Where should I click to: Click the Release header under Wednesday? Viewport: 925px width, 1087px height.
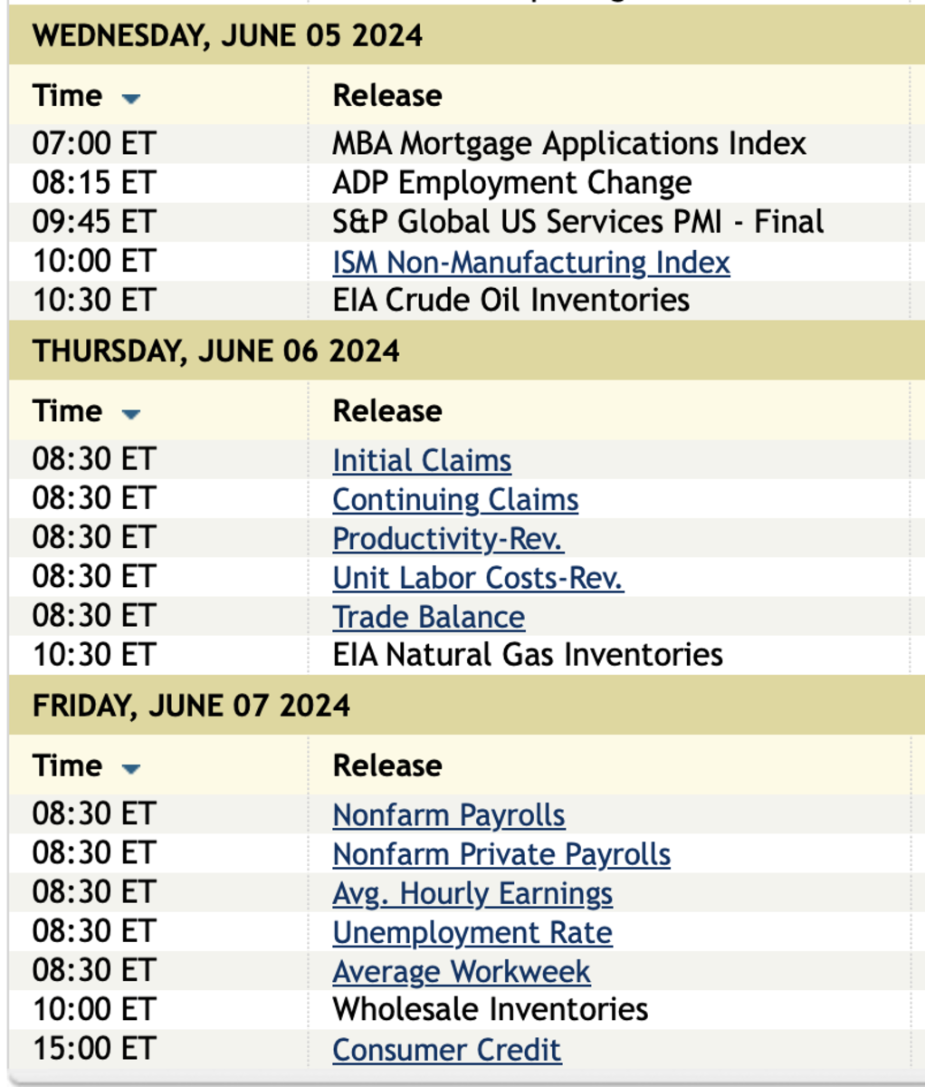coord(387,95)
